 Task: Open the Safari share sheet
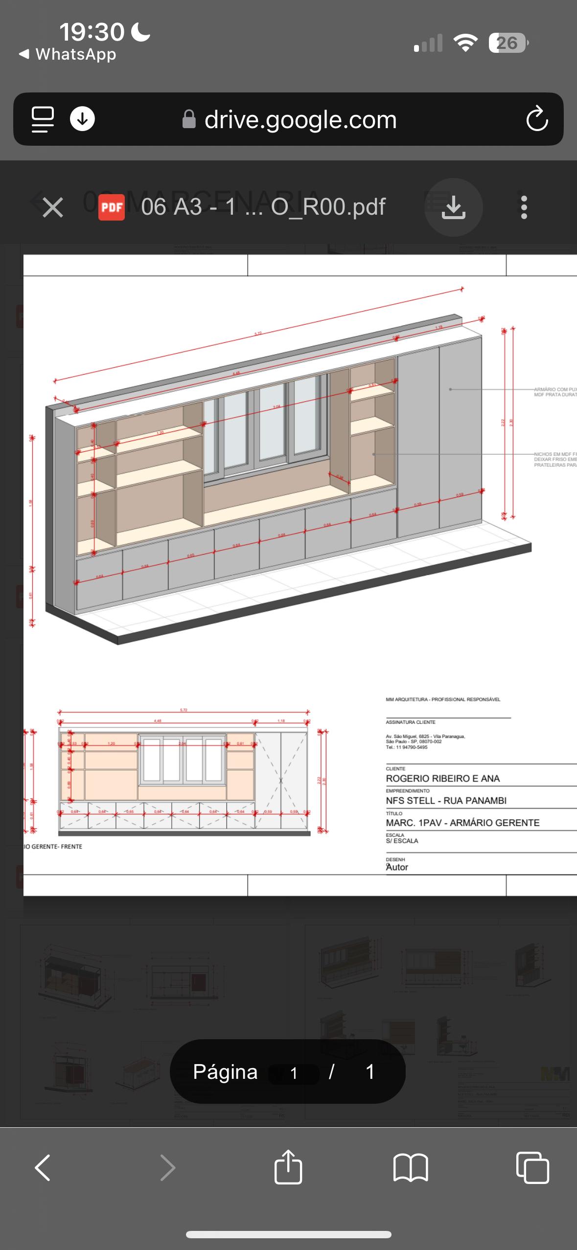point(288,1167)
